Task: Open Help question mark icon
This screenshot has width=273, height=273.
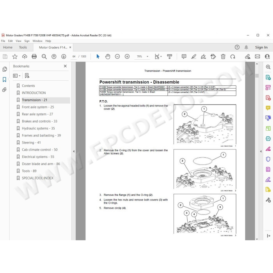Action: tap(237, 47)
